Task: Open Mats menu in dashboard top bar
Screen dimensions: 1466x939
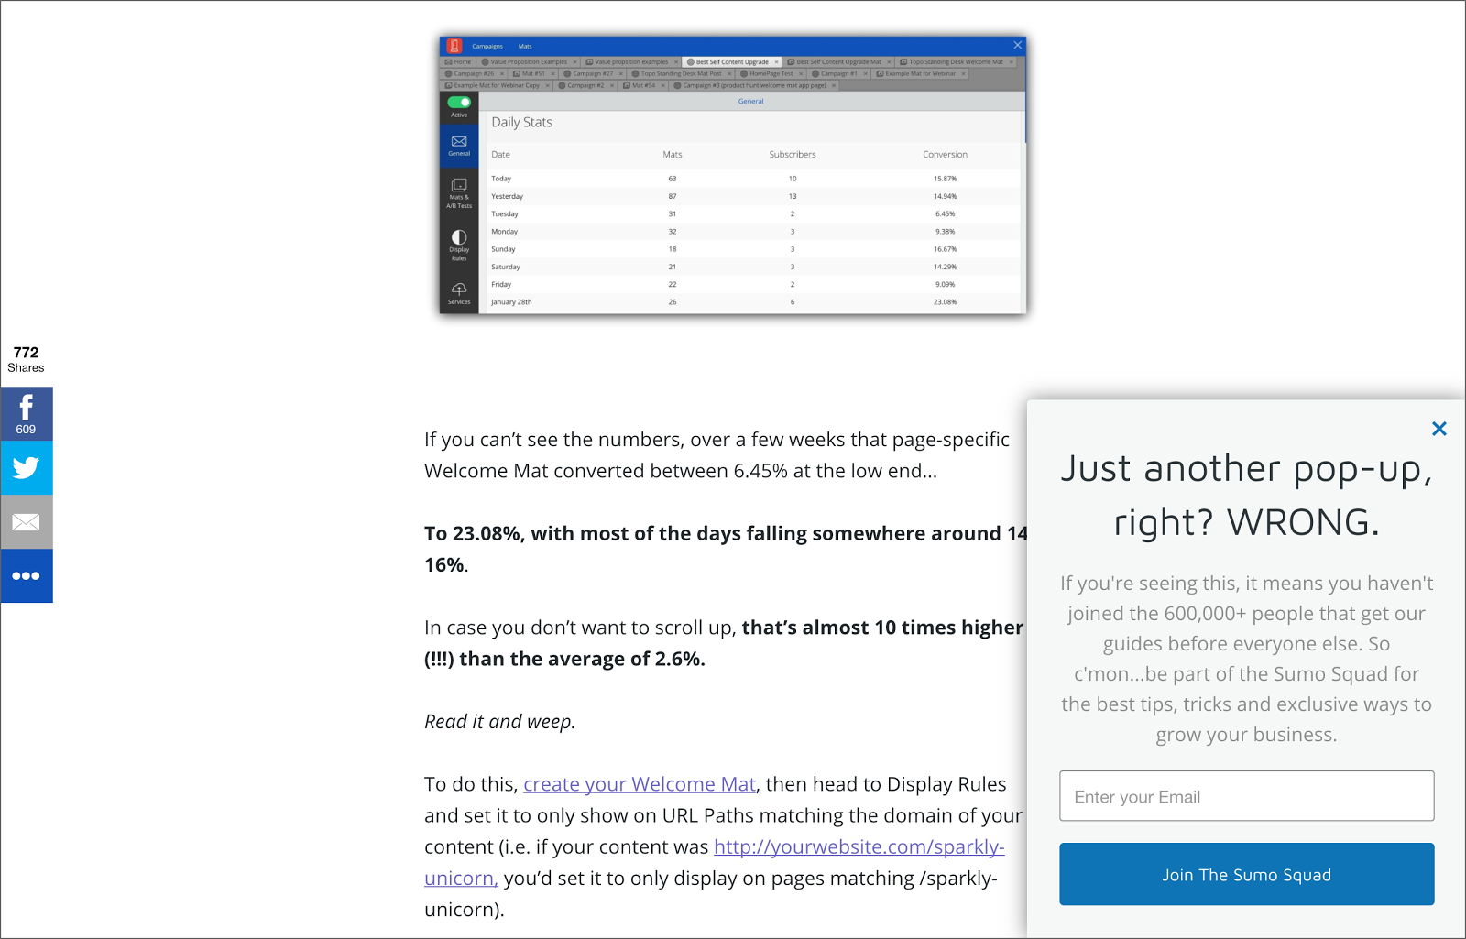Action: (x=525, y=46)
